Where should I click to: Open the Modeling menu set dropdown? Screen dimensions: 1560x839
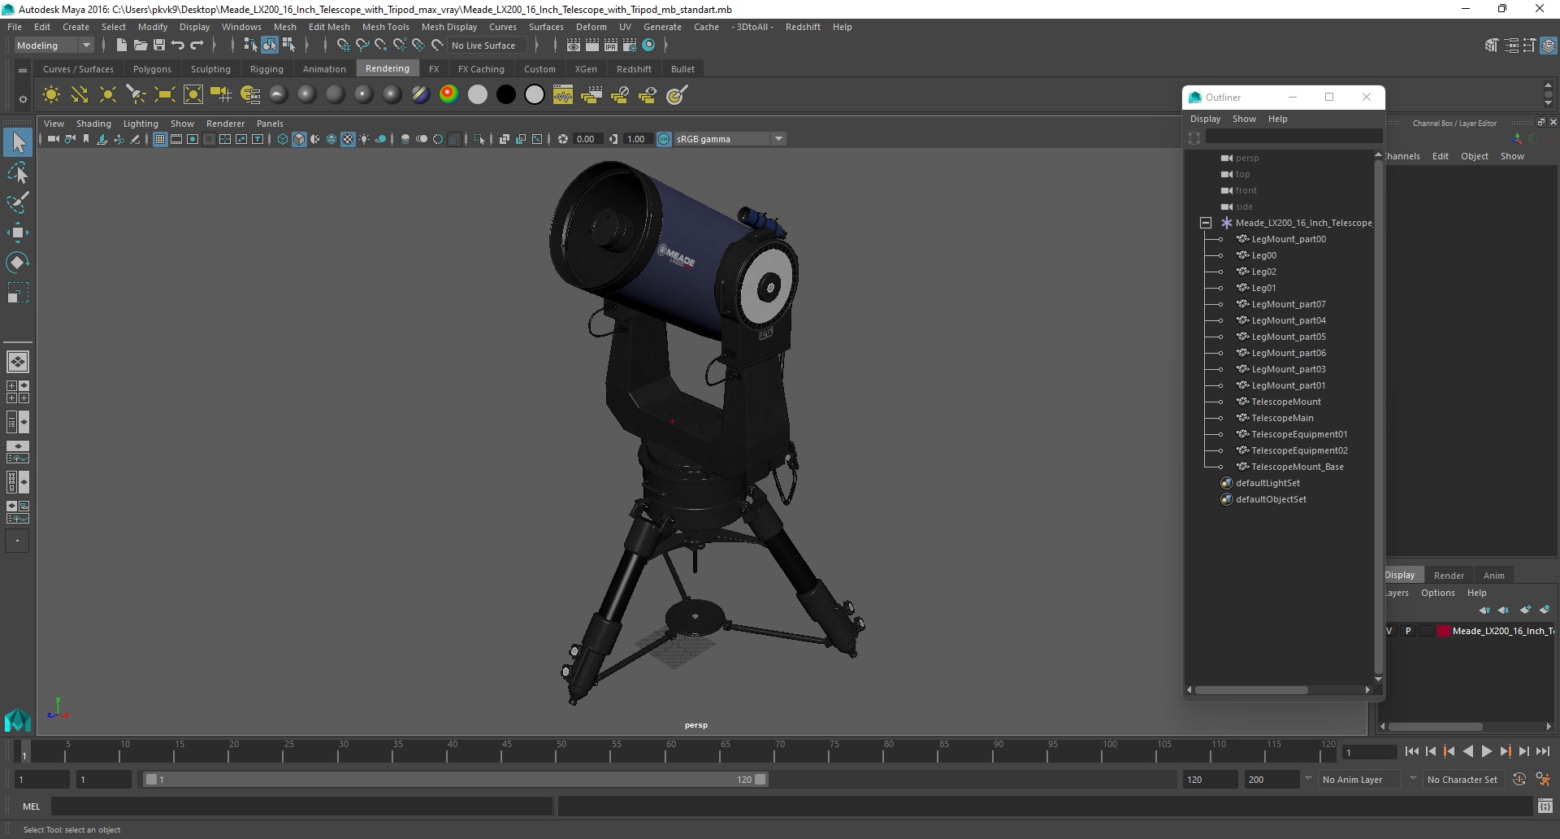pyautogui.click(x=54, y=46)
